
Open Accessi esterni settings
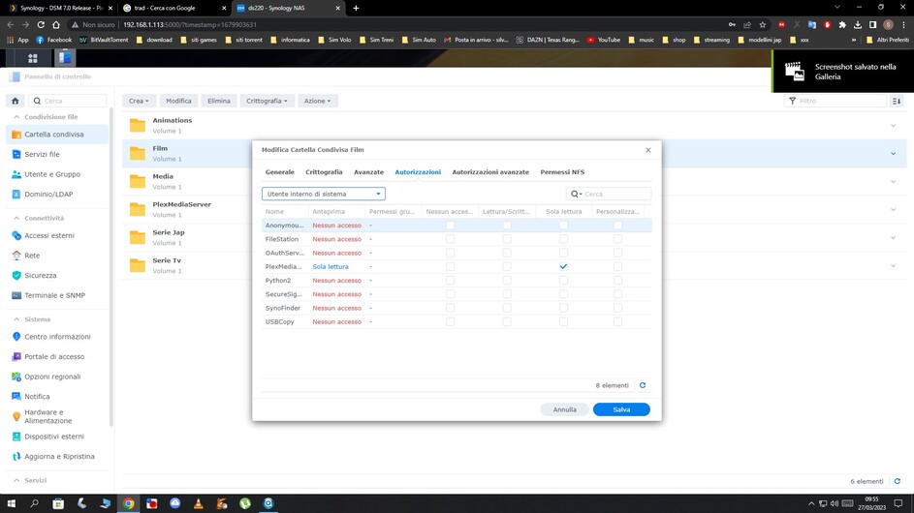coord(57,236)
